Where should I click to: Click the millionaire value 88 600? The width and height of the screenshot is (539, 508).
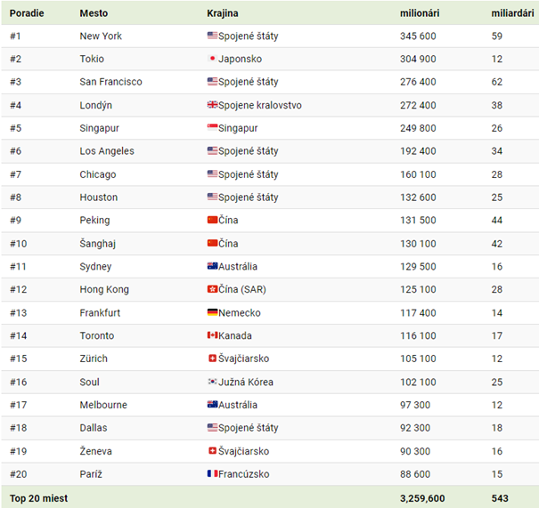click(415, 474)
